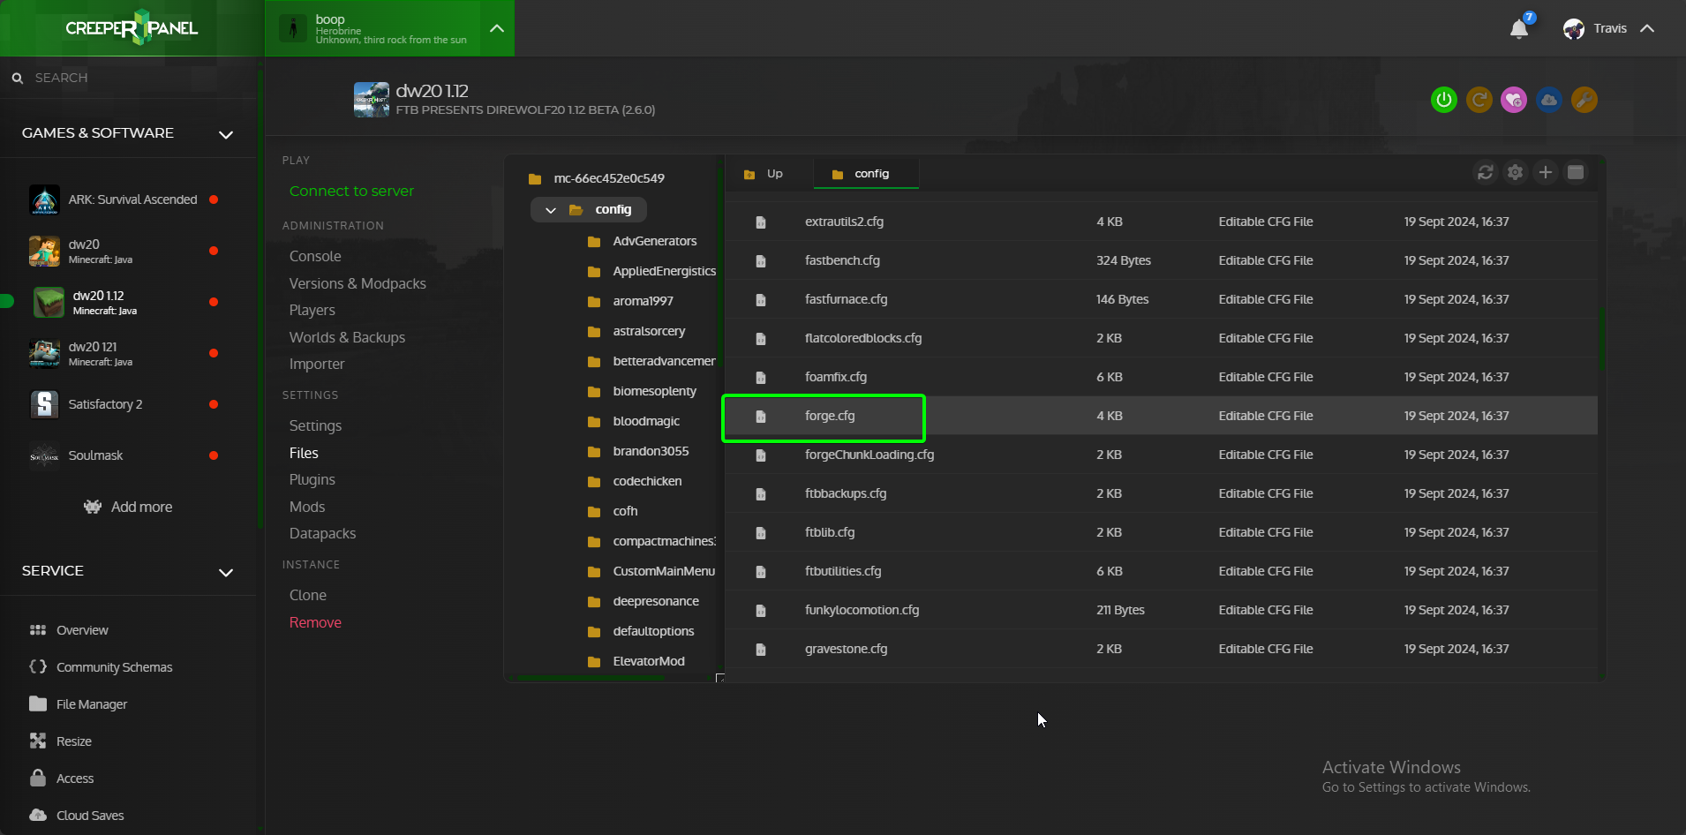Click Add more games button
The image size is (1686, 835).
(128, 507)
